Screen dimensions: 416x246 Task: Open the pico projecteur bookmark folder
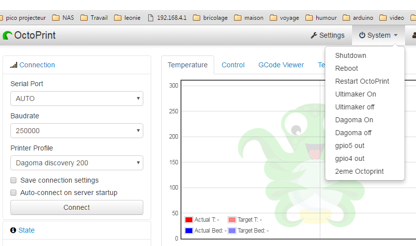click(x=23, y=18)
